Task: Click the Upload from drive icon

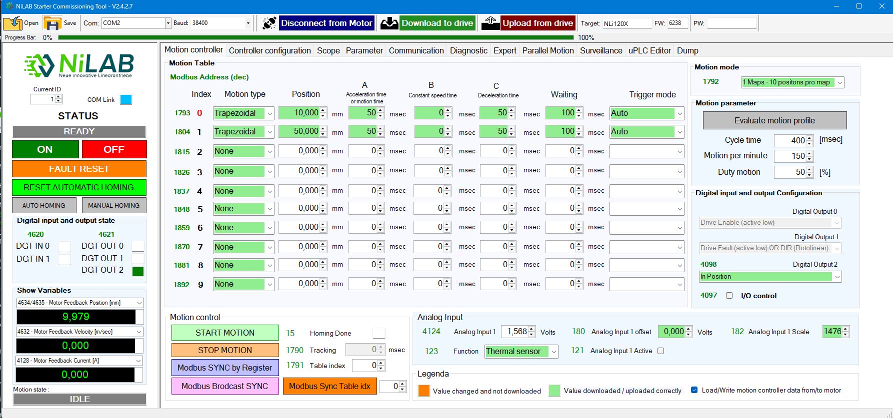Action: pyautogui.click(x=490, y=23)
